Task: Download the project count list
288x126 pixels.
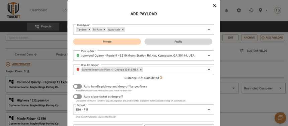Action: (28, 71)
